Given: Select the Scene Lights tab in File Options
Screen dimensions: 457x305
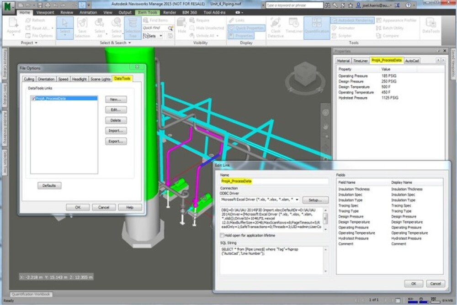Looking at the screenshot, I should coord(100,79).
